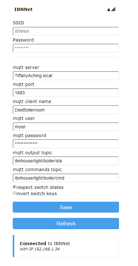The width and height of the screenshot is (138, 266).
Task: Click the WiFi signal strength bars icon
Action: (114, 9)
